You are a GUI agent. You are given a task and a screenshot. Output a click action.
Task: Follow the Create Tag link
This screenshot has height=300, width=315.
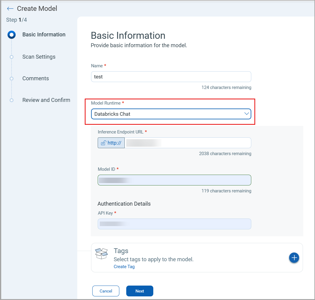click(124, 267)
